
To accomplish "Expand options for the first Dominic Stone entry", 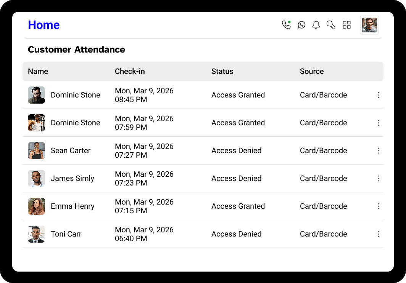I will [379, 95].
